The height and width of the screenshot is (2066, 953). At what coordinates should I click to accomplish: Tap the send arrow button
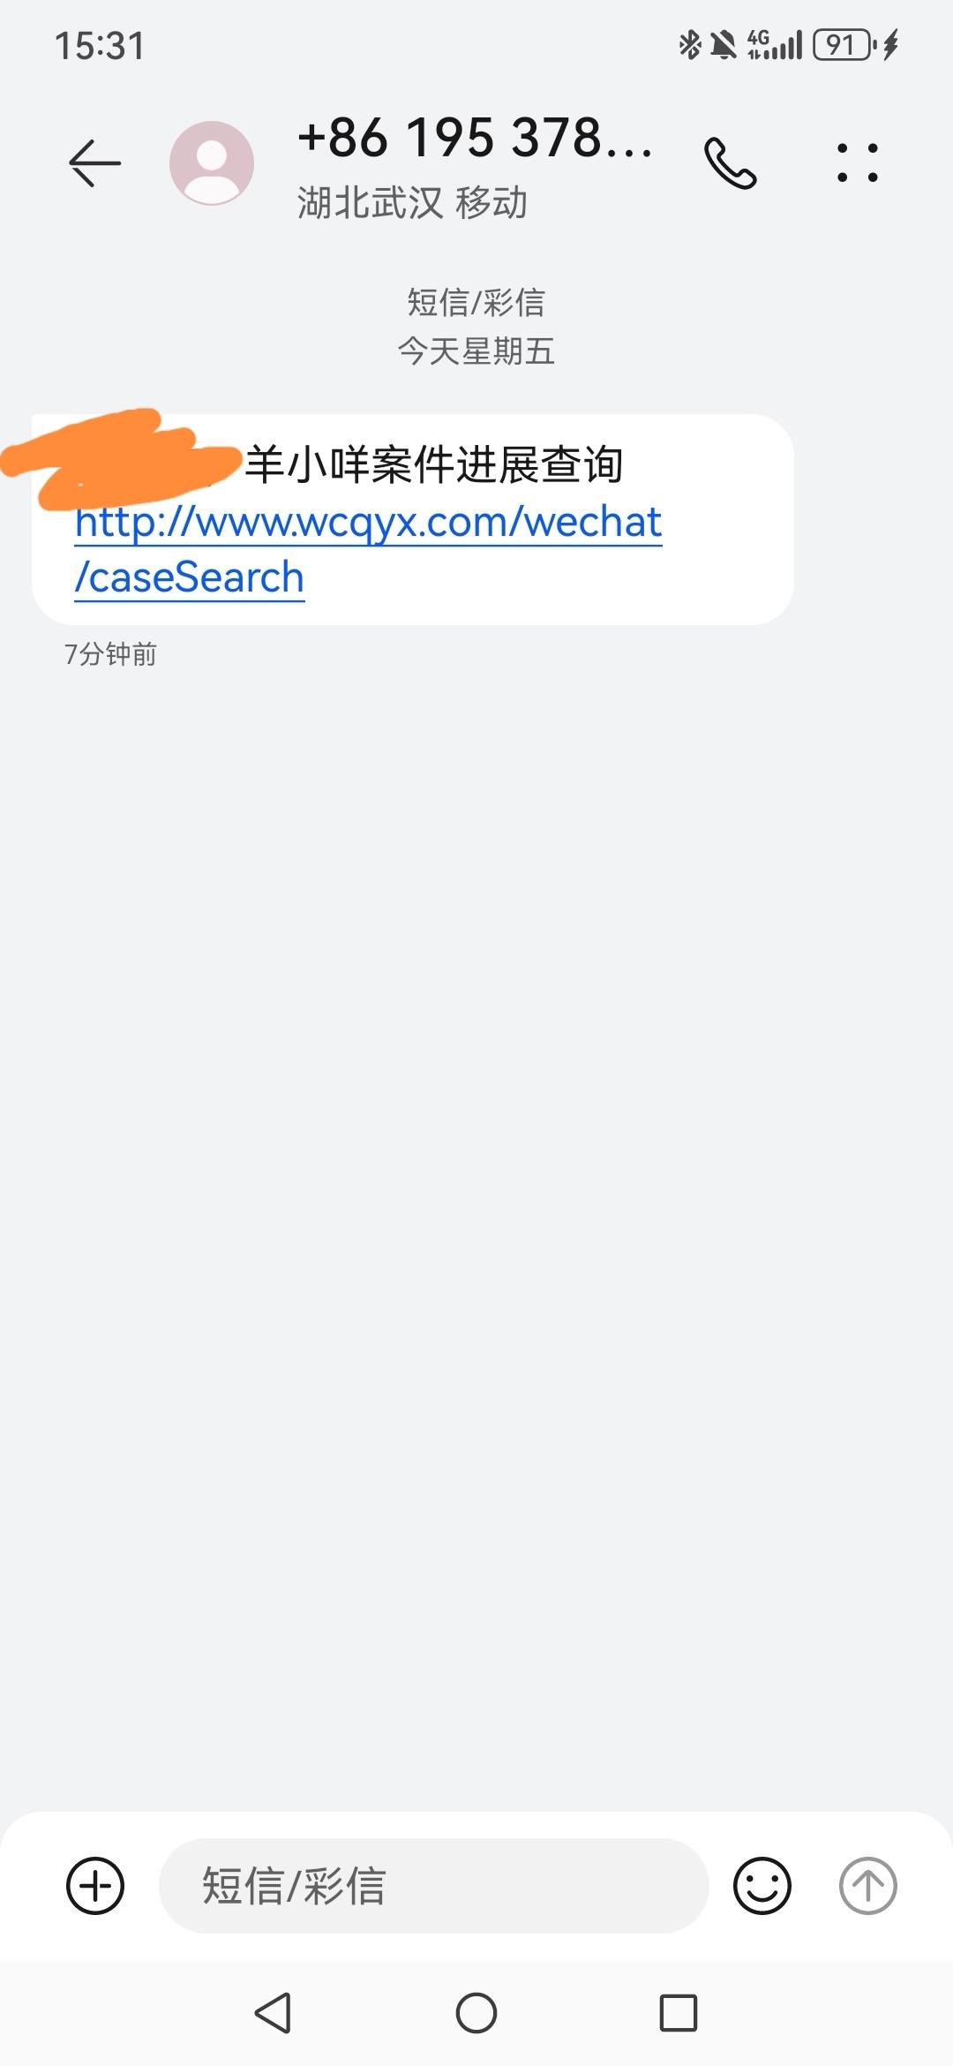(x=867, y=1885)
